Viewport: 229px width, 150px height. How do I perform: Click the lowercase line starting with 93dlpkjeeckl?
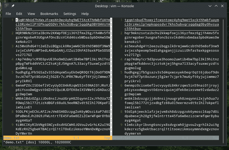[171, 112]
